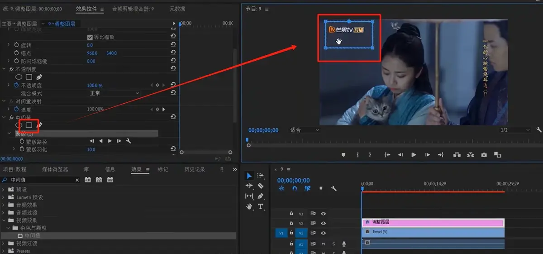Play the Program Monitor

[x=414, y=155]
